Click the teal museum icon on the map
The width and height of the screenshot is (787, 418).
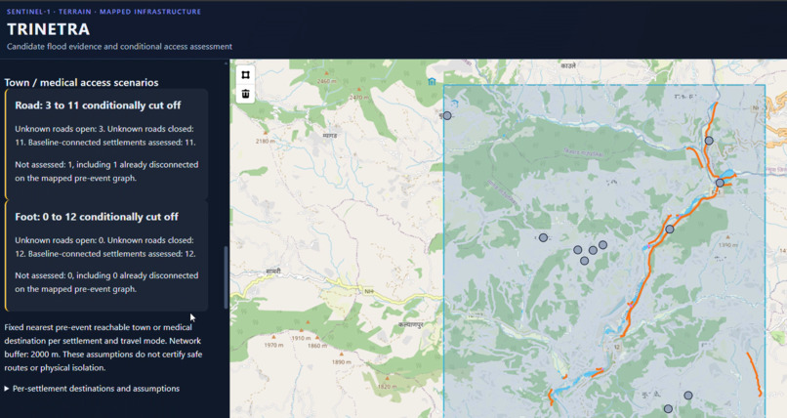tap(432, 81)
